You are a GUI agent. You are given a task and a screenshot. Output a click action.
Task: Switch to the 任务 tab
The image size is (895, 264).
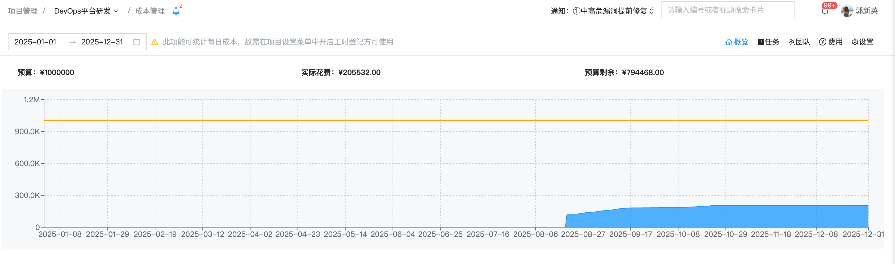tap(768, 42)
